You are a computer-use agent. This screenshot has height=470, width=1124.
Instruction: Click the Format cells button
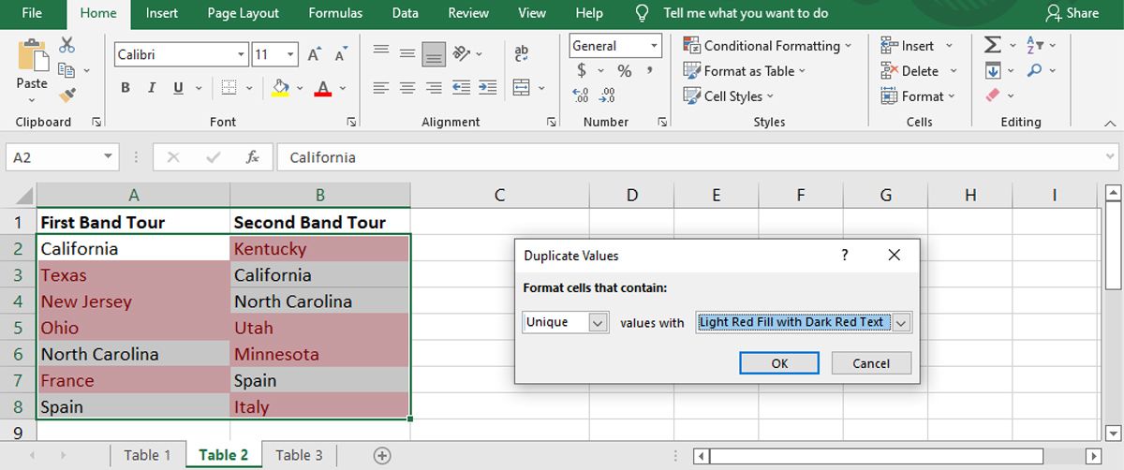[x=918, y=95]
